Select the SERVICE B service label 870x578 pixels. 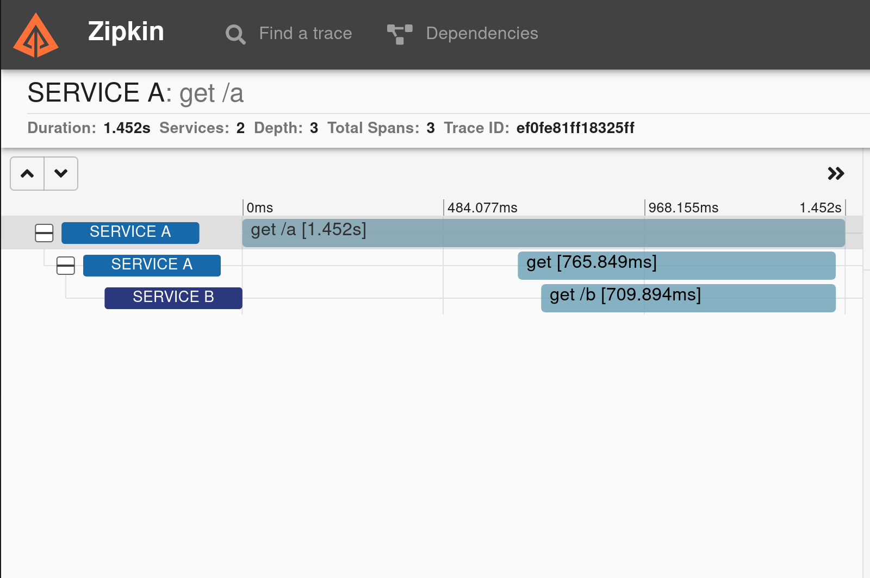tap(173, 298)
